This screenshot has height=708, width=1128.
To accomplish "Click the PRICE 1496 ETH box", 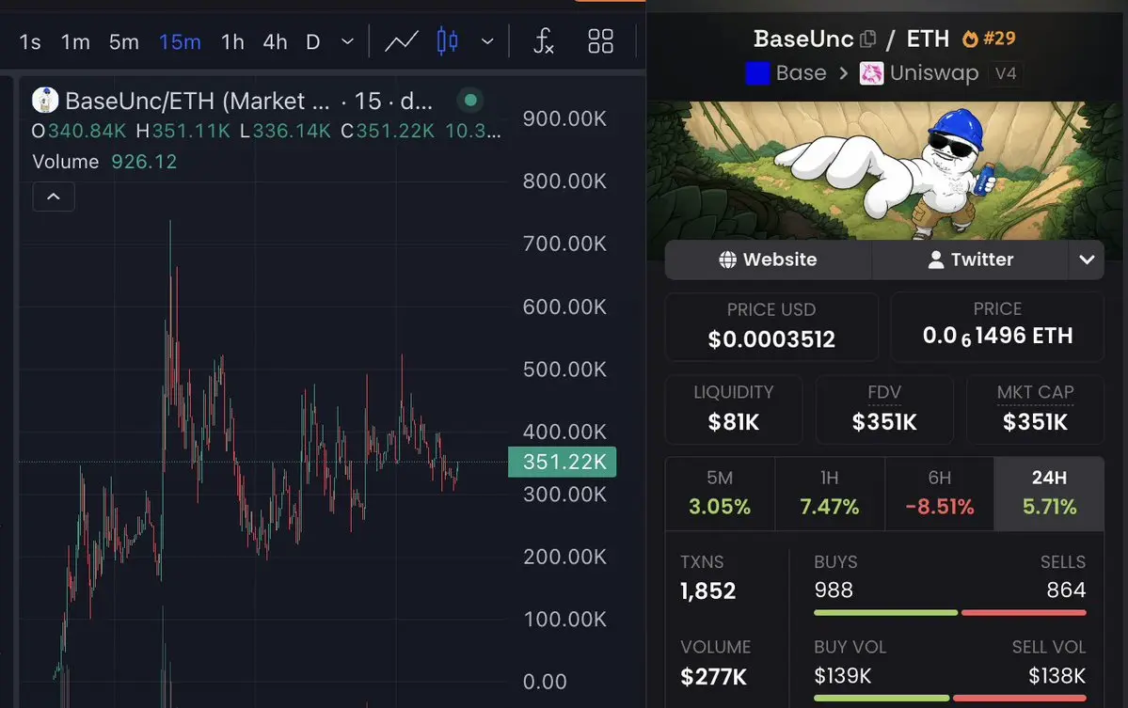I will (x=997, y=326).
